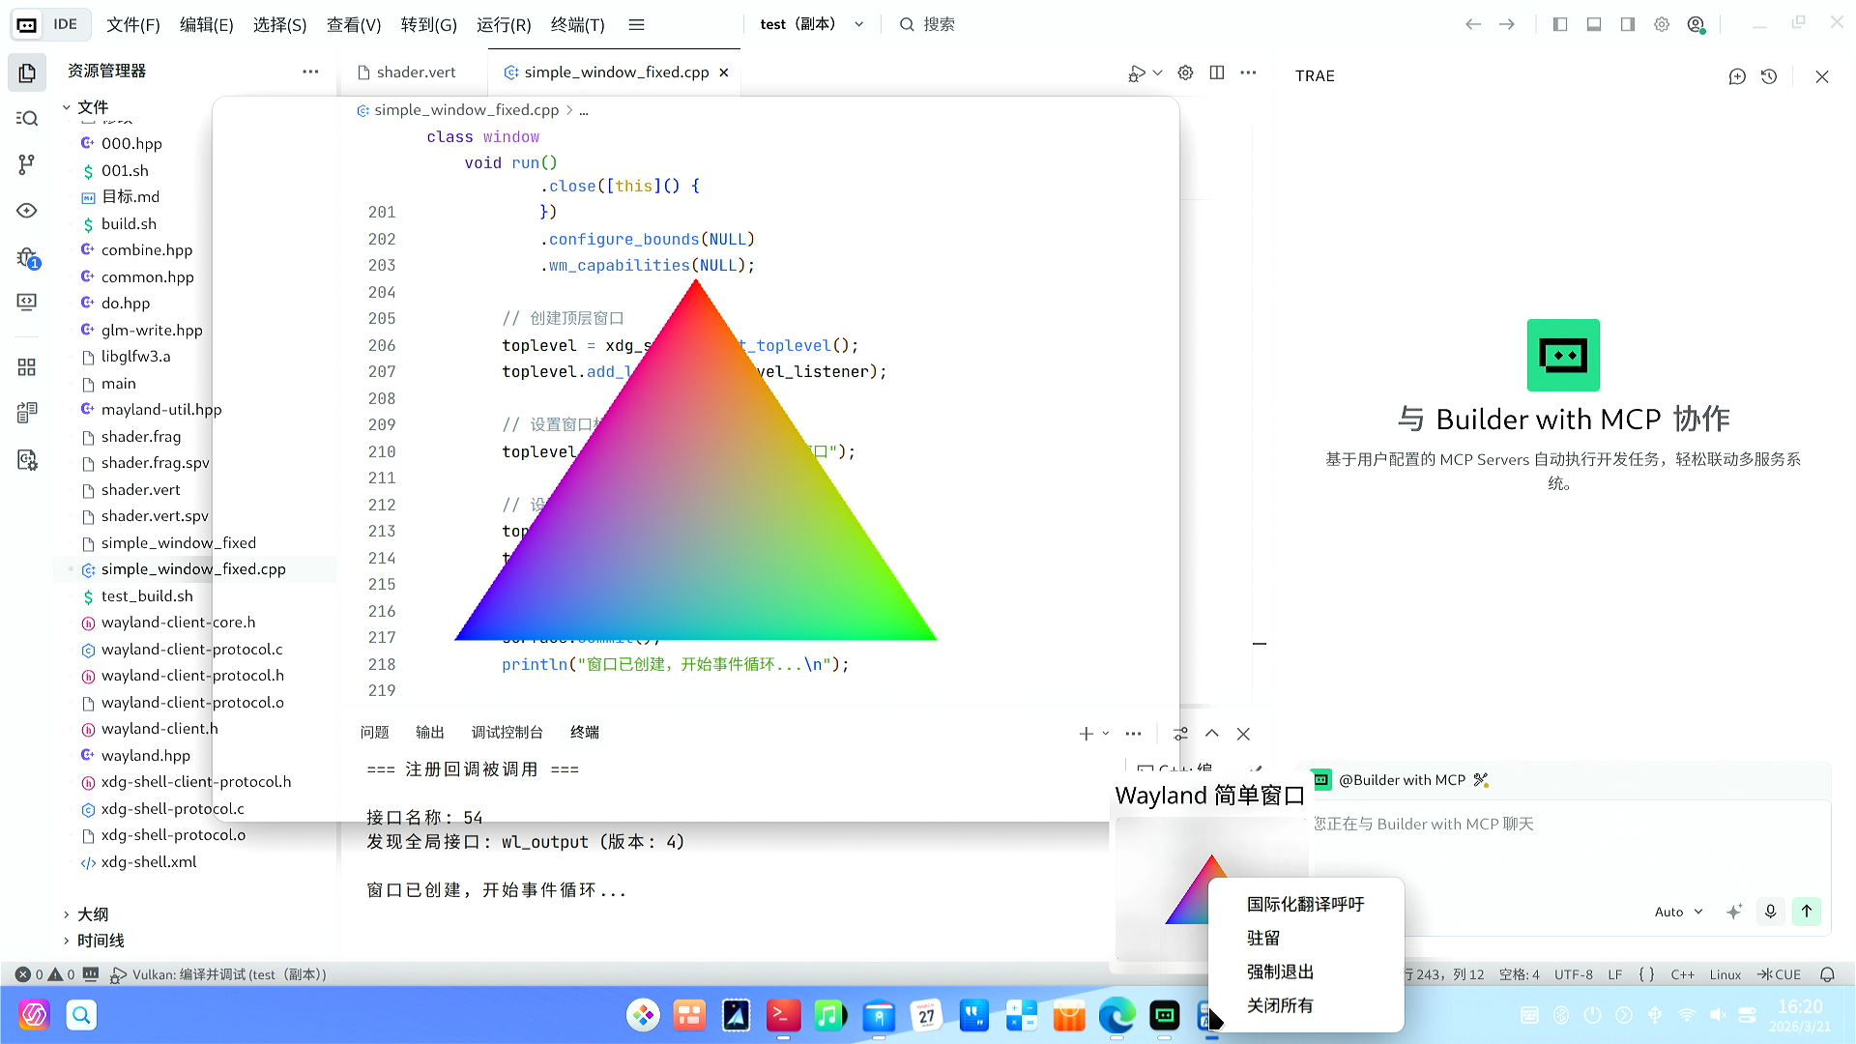Switch to the 调试控制台 tab
This screenshot has width=1856, height=1044.
click(507, 732)
